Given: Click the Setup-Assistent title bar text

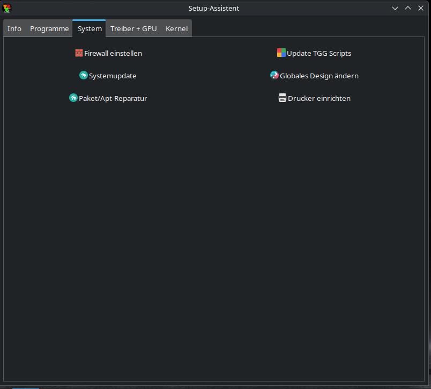Looking at the screenshot, I should [x=214, y=8].
